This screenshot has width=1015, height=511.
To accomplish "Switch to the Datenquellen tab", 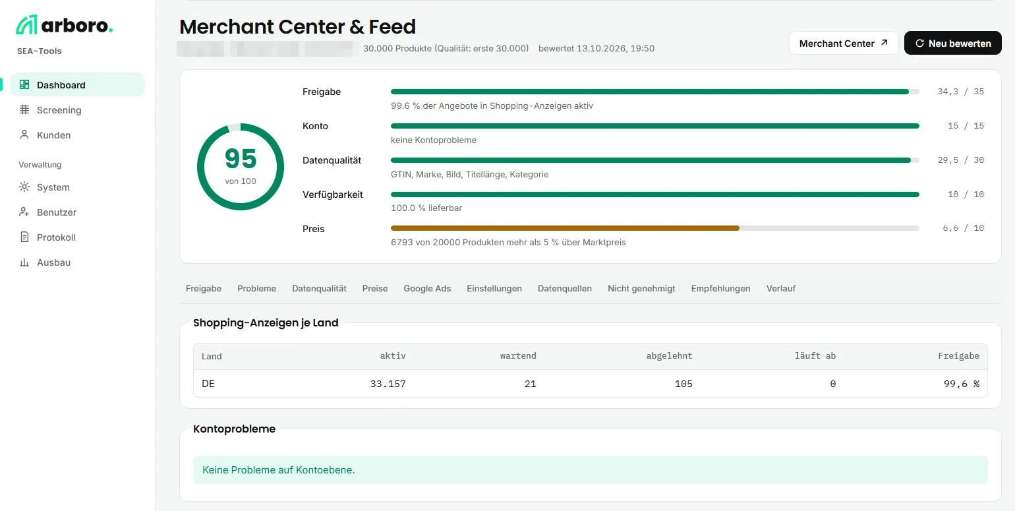I will 565,288.
